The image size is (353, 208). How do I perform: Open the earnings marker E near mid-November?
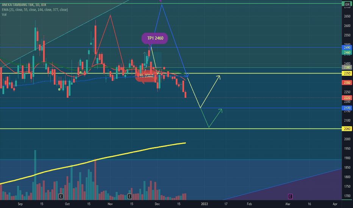[130, 196]
